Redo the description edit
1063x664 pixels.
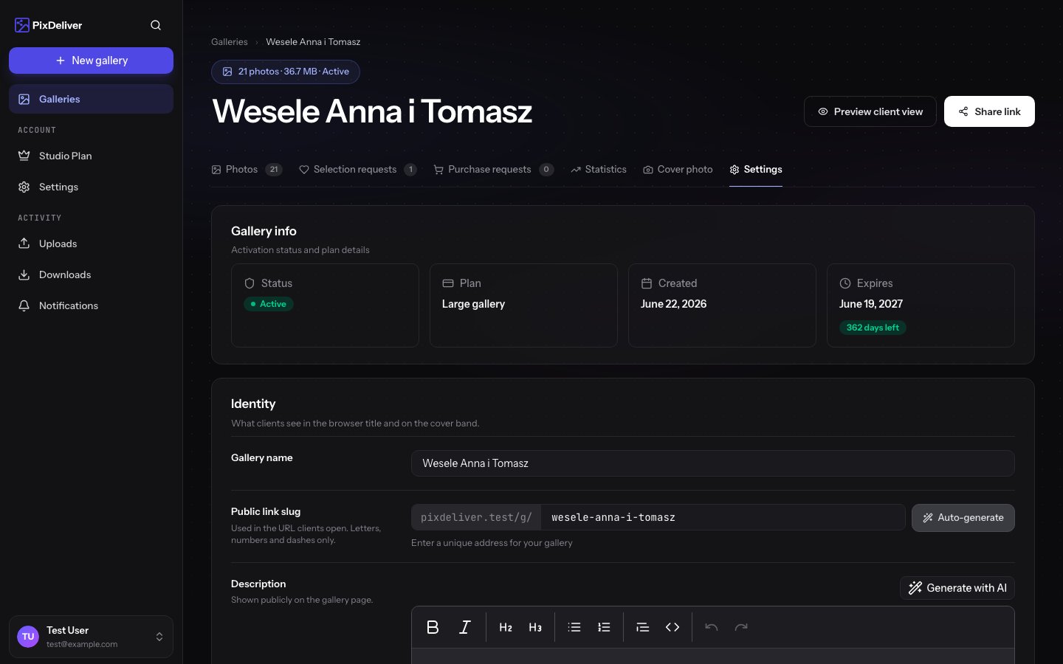(741, 627)
